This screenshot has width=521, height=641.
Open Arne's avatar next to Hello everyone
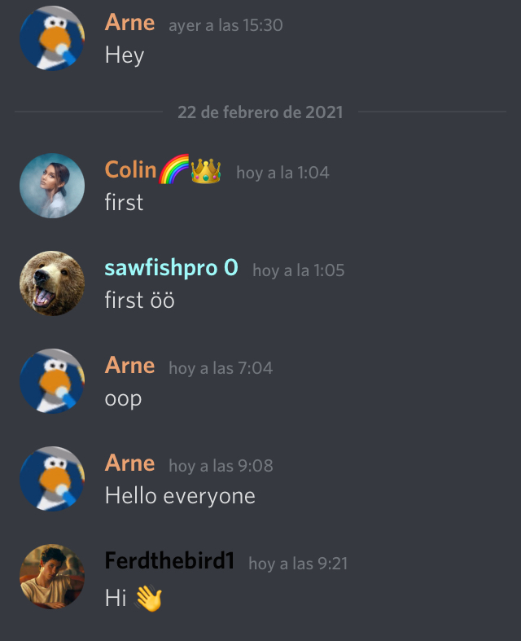tap(52, 479)
